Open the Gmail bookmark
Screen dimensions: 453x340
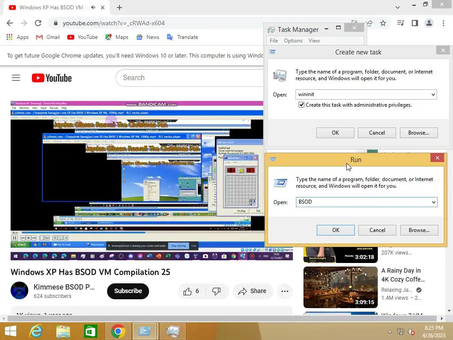(48, 37)
